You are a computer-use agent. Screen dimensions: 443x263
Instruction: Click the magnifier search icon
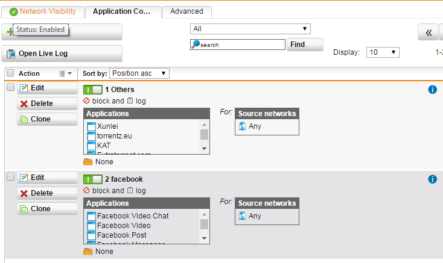pyautogui.click(x=196, y=44)
